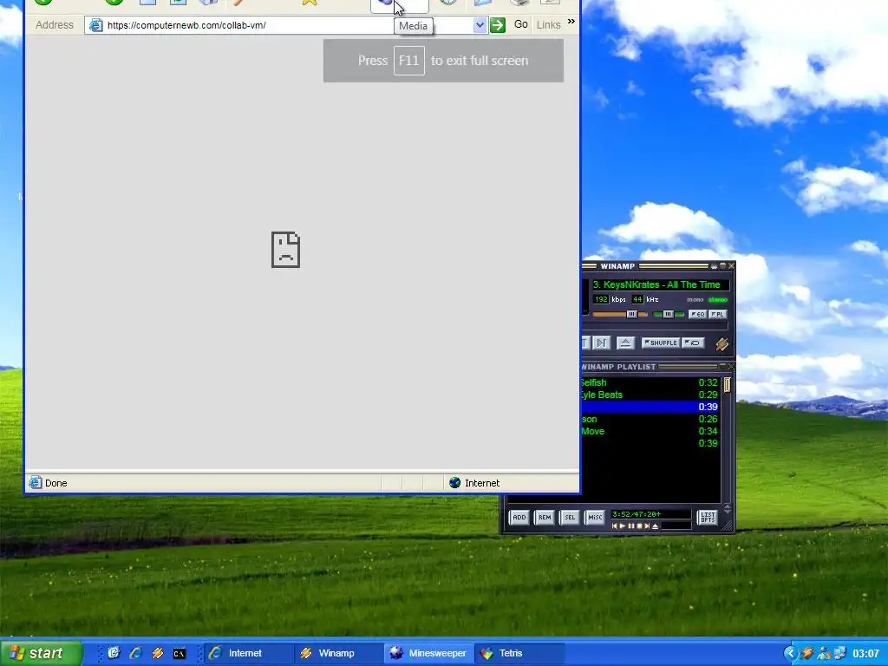Click the Winamp playlist scrollbar handle
The image size is (888, 666).
click(x=728, y=385)
